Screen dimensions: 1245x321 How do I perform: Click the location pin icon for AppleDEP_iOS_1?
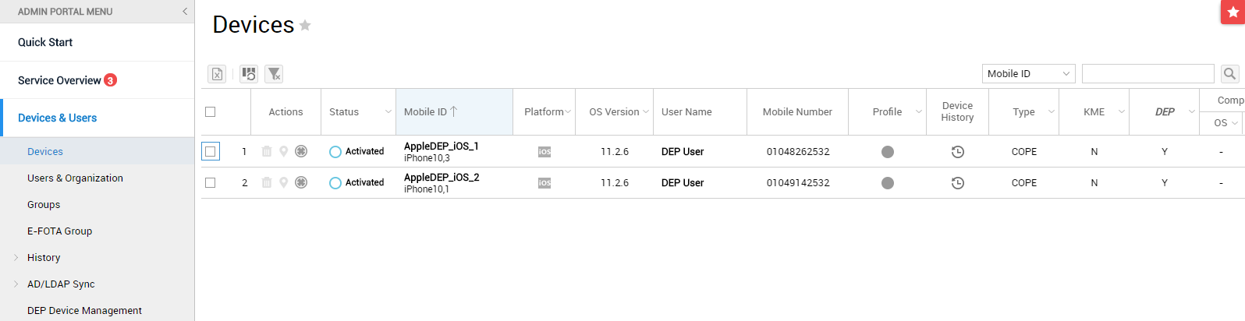click(x=284, y=151)
